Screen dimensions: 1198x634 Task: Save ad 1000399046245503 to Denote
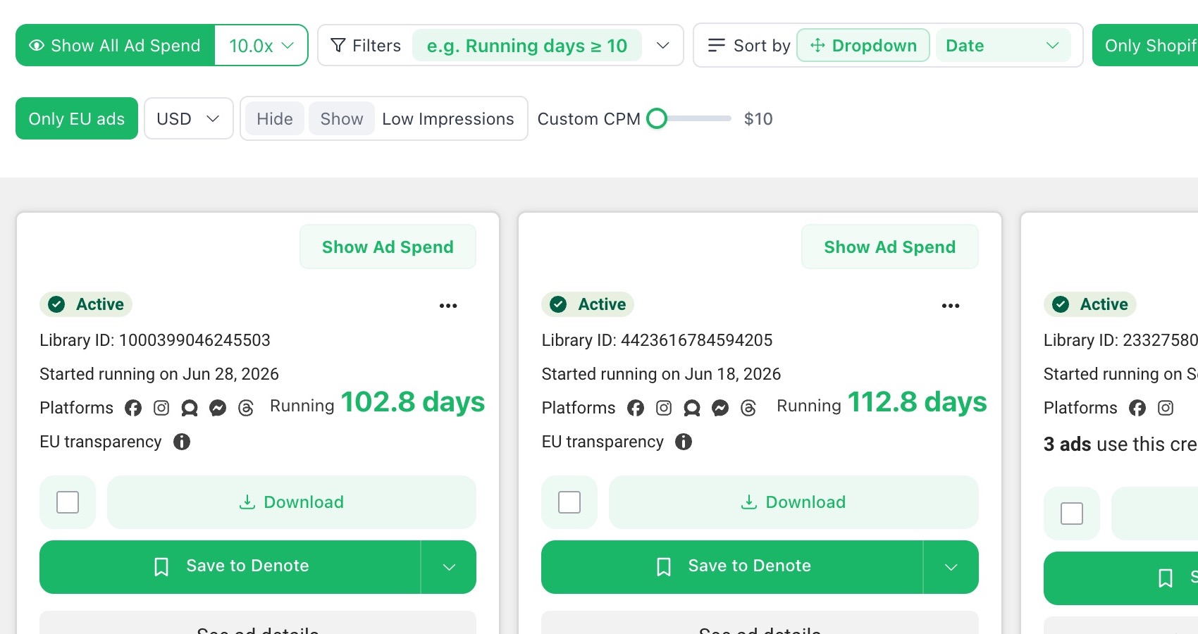coord(230,567)
